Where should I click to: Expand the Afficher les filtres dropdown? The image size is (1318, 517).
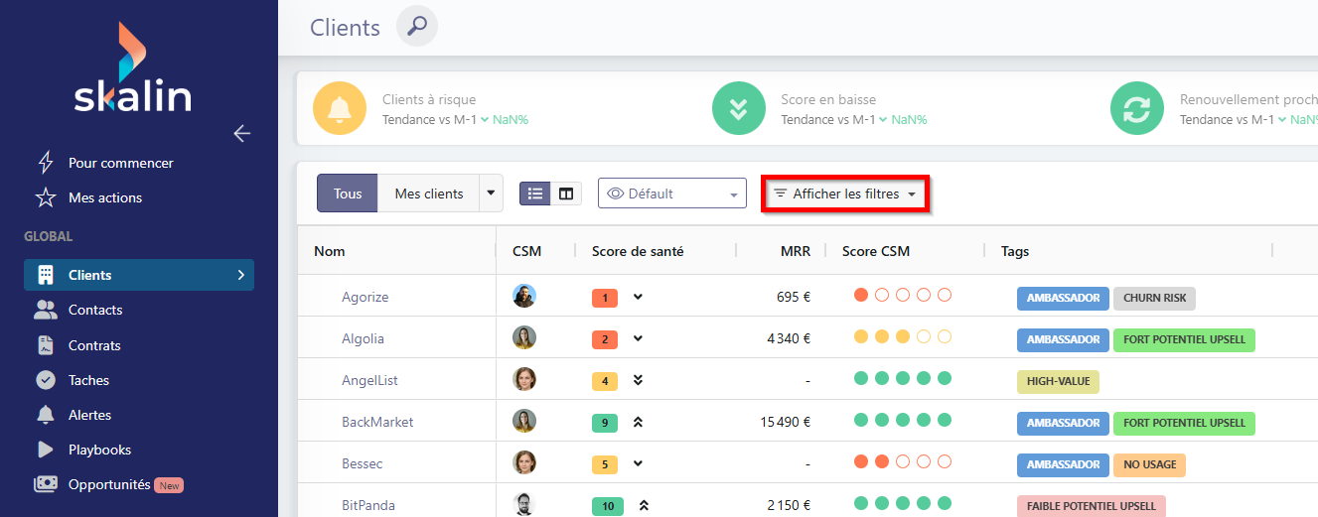point(845,194)
